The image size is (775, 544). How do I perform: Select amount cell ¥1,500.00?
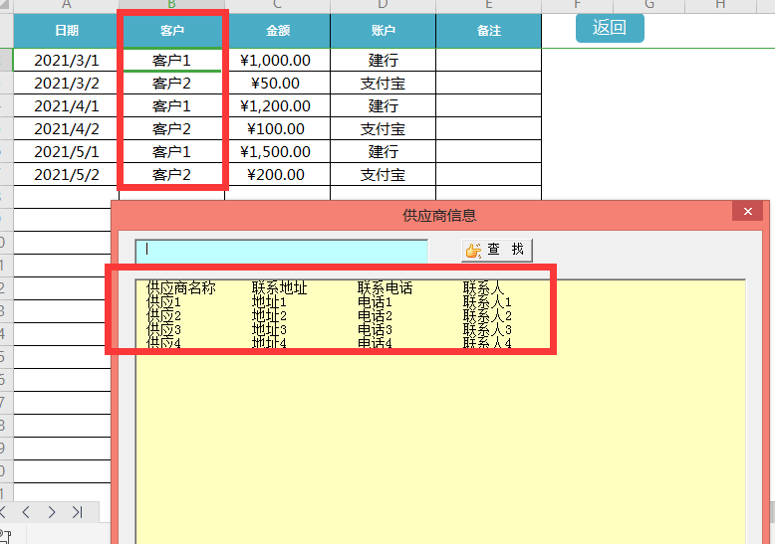coord(277,151)
